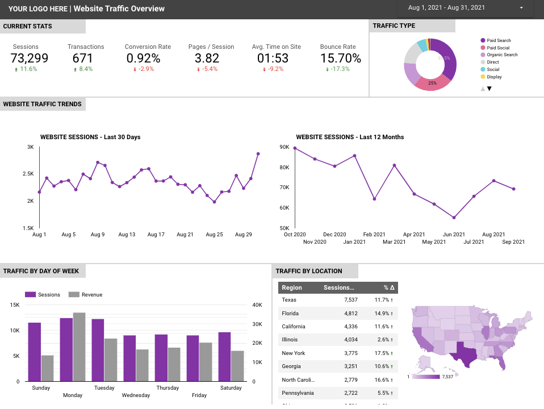Viewport: 544px width, 409px height.
Task: Sort by percent delta column header
Action: pos(388,287)
